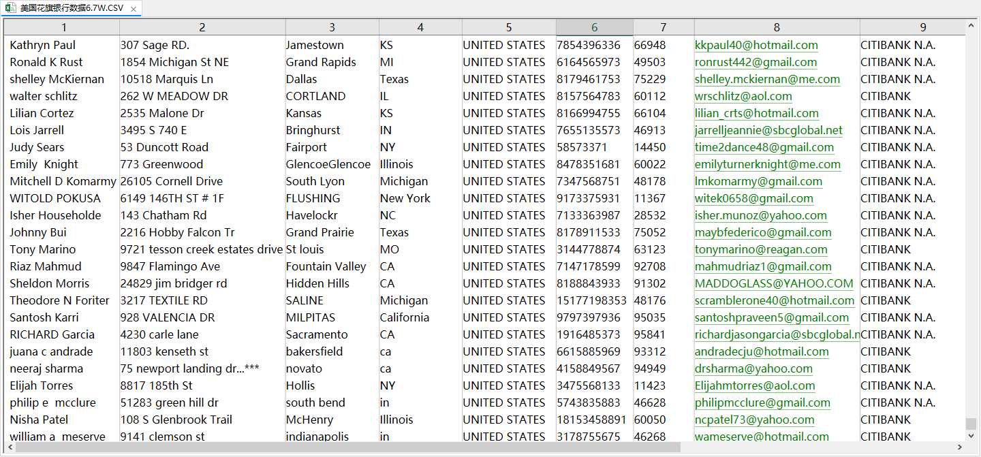
Task: Open email link jarrelljeannie@sbcglobal.net
Action: (x=768, y=130)
